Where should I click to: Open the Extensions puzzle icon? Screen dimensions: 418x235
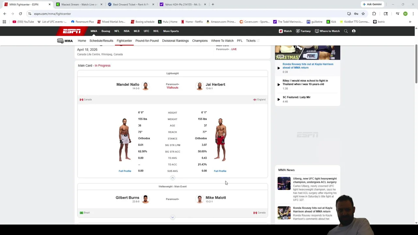(374, 14)
